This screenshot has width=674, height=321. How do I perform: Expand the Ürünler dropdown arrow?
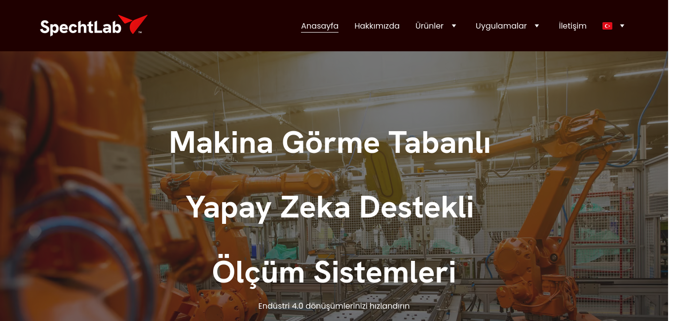click(454, 26)
